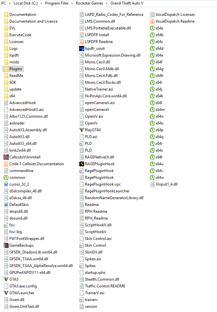Select the XInput1_4.dll file icon
Viewport: 217px width, 312px height.
click(x=152, y=184)
